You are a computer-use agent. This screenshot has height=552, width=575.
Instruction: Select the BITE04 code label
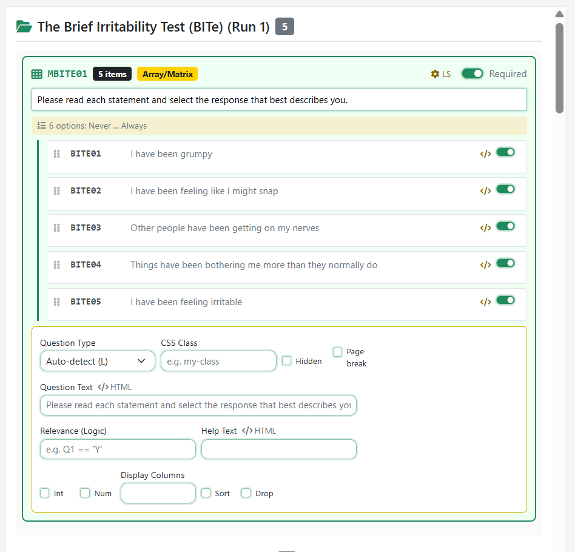(x=86, y=265)
